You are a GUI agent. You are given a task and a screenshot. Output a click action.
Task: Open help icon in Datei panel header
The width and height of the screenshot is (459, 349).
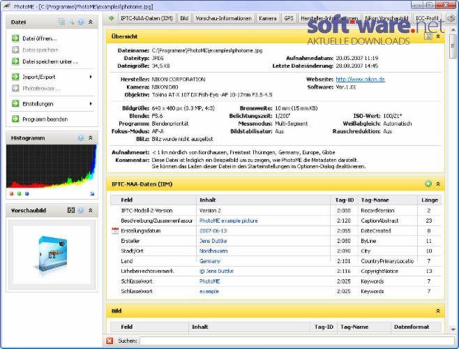click(x=81, y=22)
